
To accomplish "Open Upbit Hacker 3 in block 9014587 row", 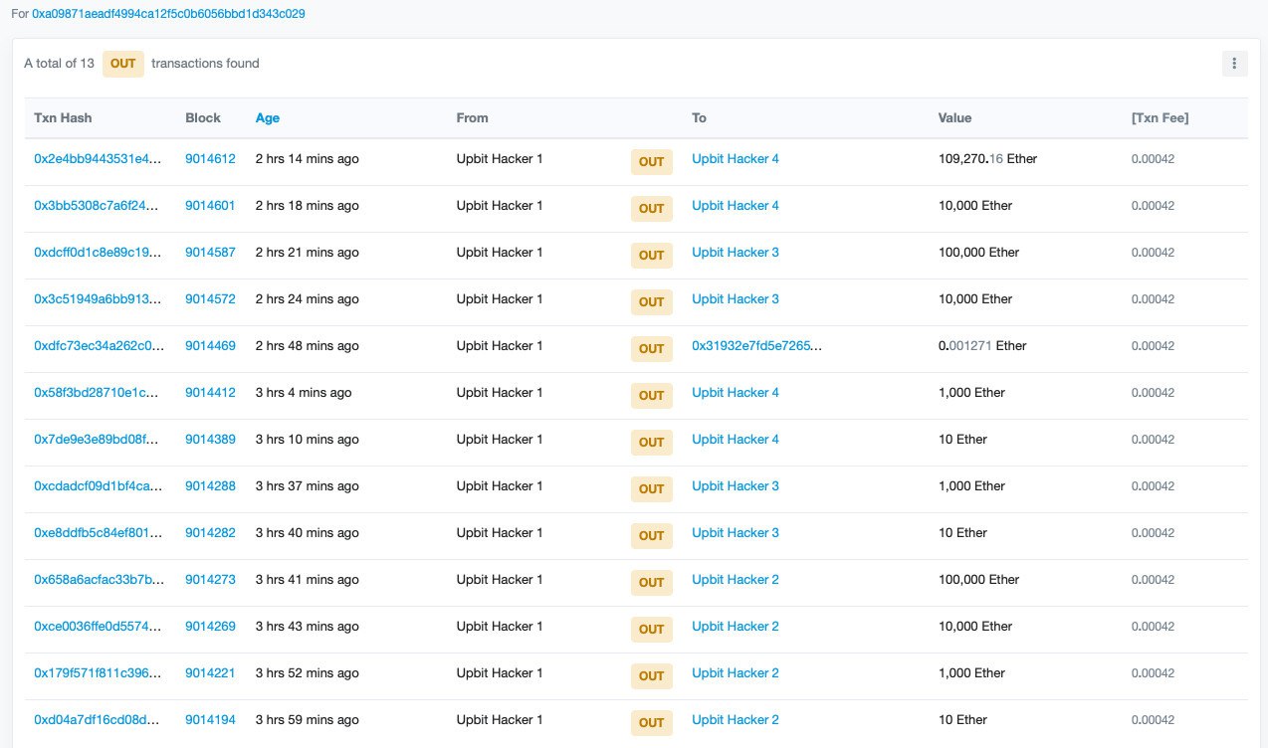I will click(x=736, y=252).
